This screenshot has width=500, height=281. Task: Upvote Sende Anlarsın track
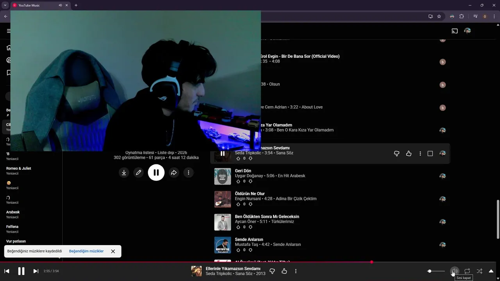coord(238,250)
